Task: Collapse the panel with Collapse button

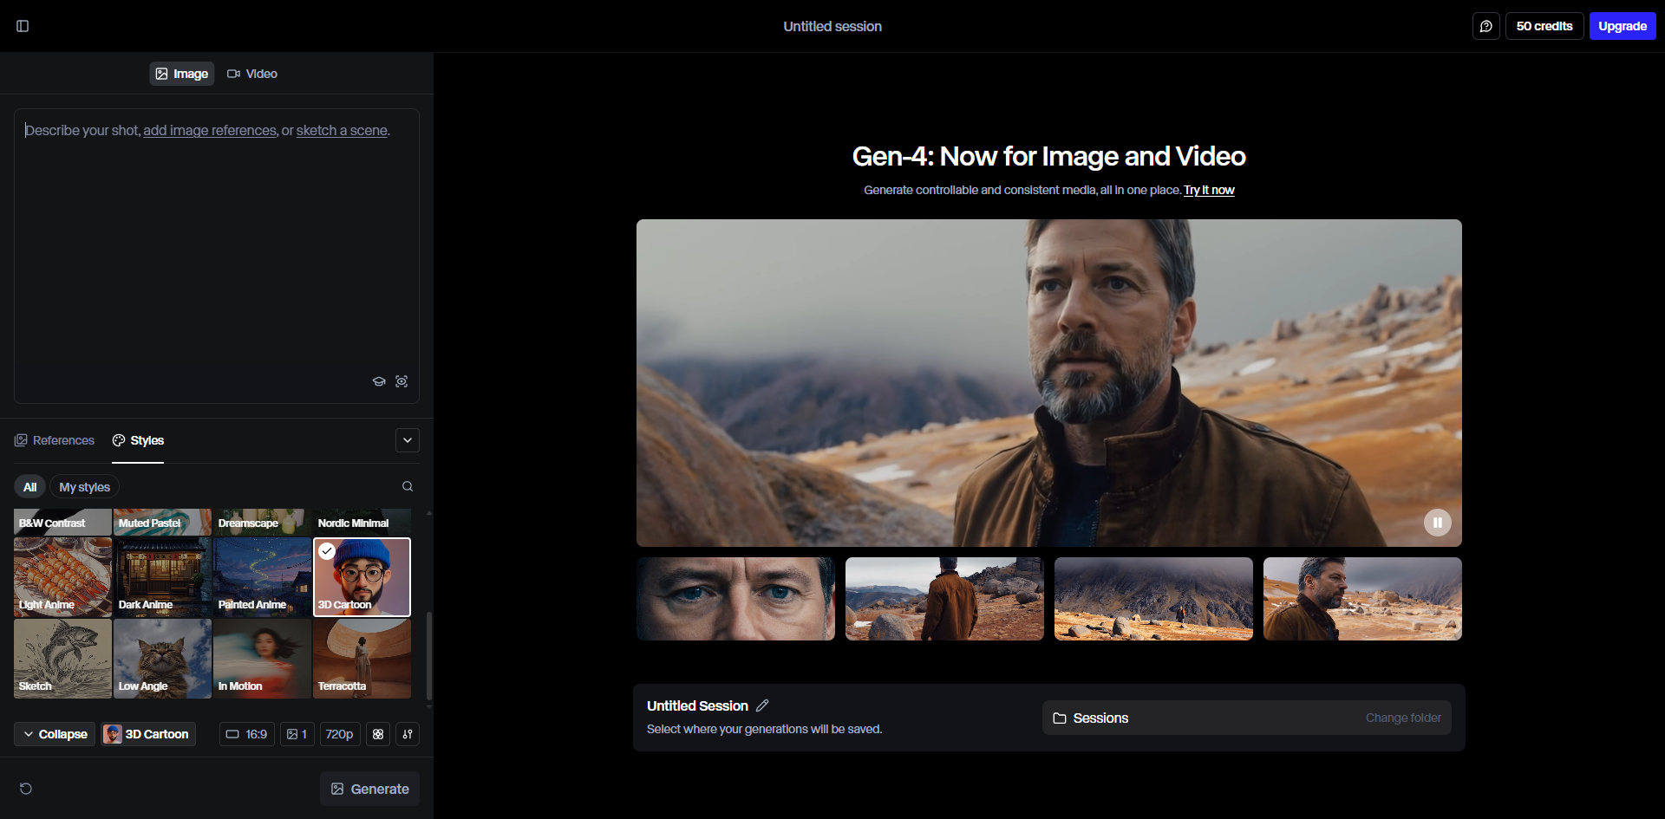Action: pos(55,734)
